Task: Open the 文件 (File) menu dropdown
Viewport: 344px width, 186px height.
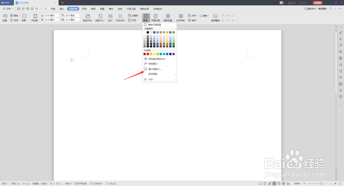Action: pyautogui.click(x=8, y=9)
